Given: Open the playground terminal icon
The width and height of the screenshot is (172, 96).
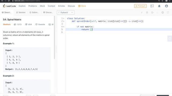Looking at the screenshot, I should [x=152, y=6].
